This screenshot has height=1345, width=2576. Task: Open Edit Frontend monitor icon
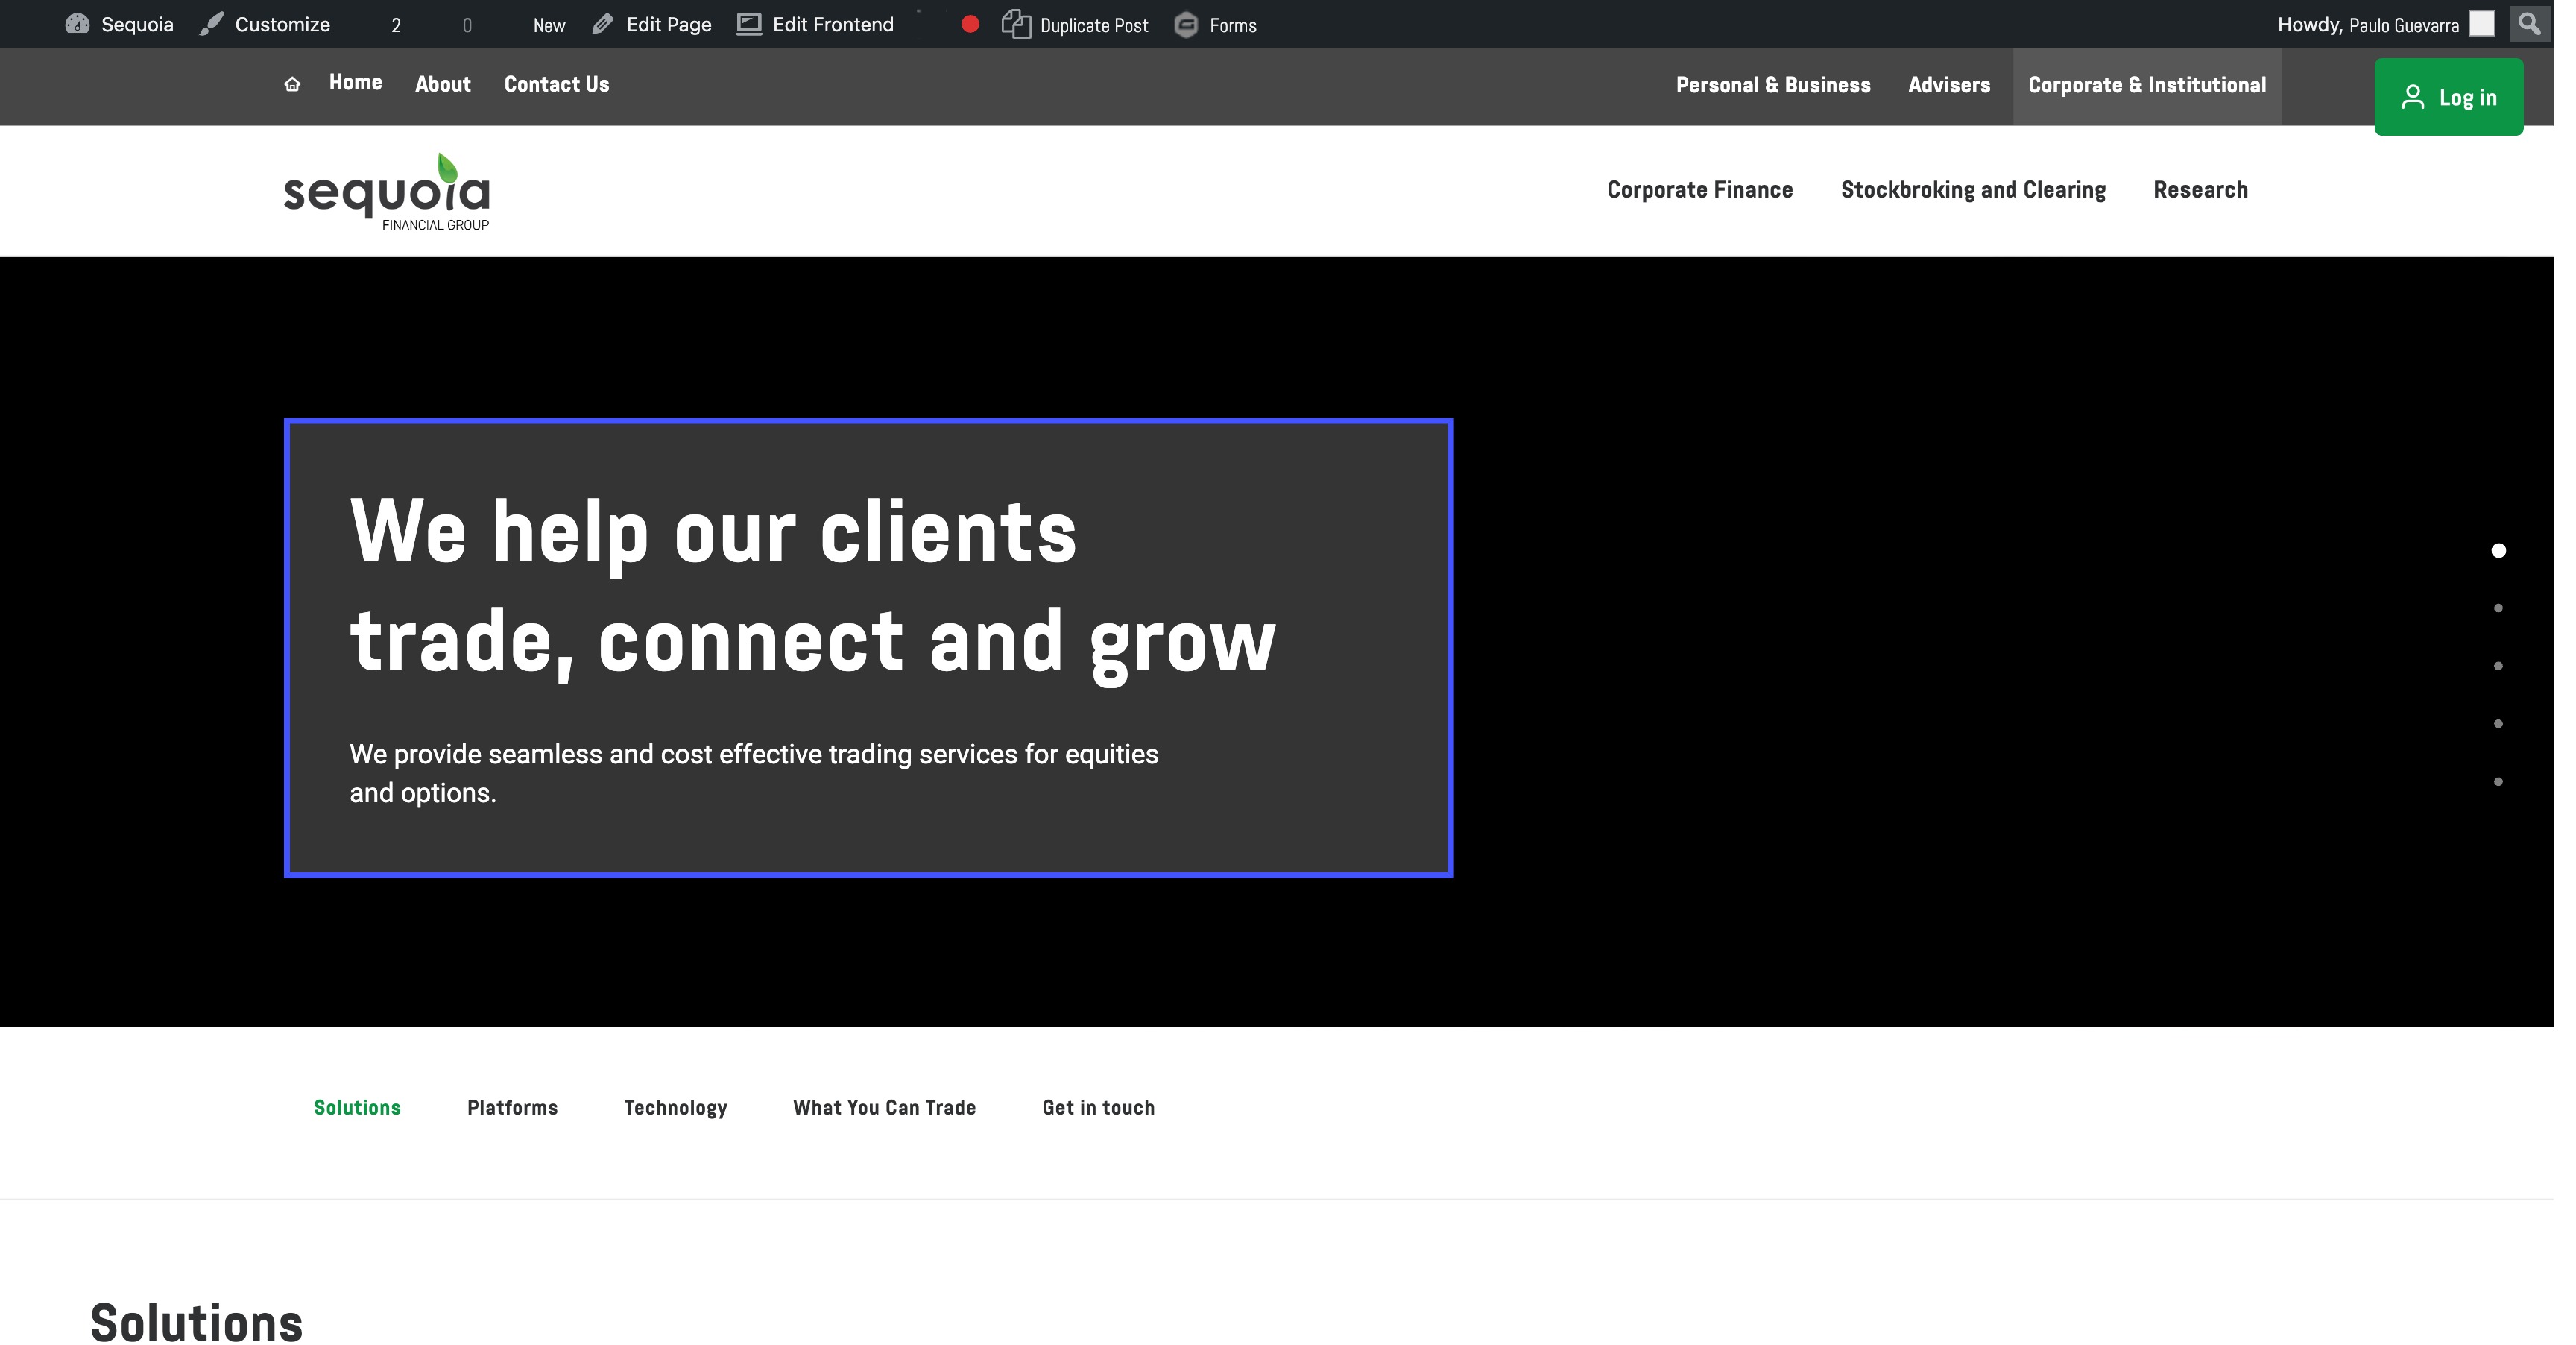coord(749,24)
